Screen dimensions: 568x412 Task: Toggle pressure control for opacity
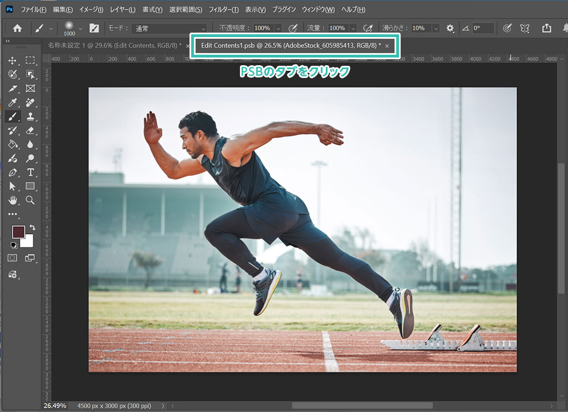293,28
